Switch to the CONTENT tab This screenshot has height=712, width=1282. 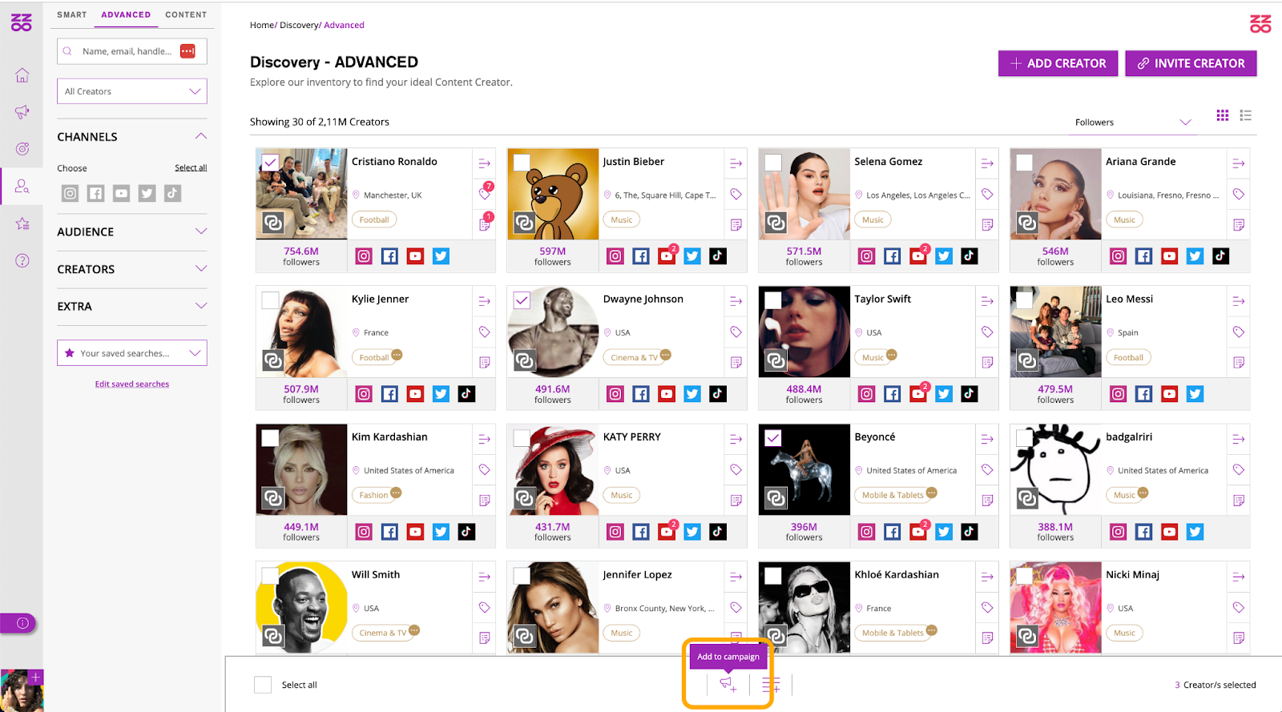(186, 14)
